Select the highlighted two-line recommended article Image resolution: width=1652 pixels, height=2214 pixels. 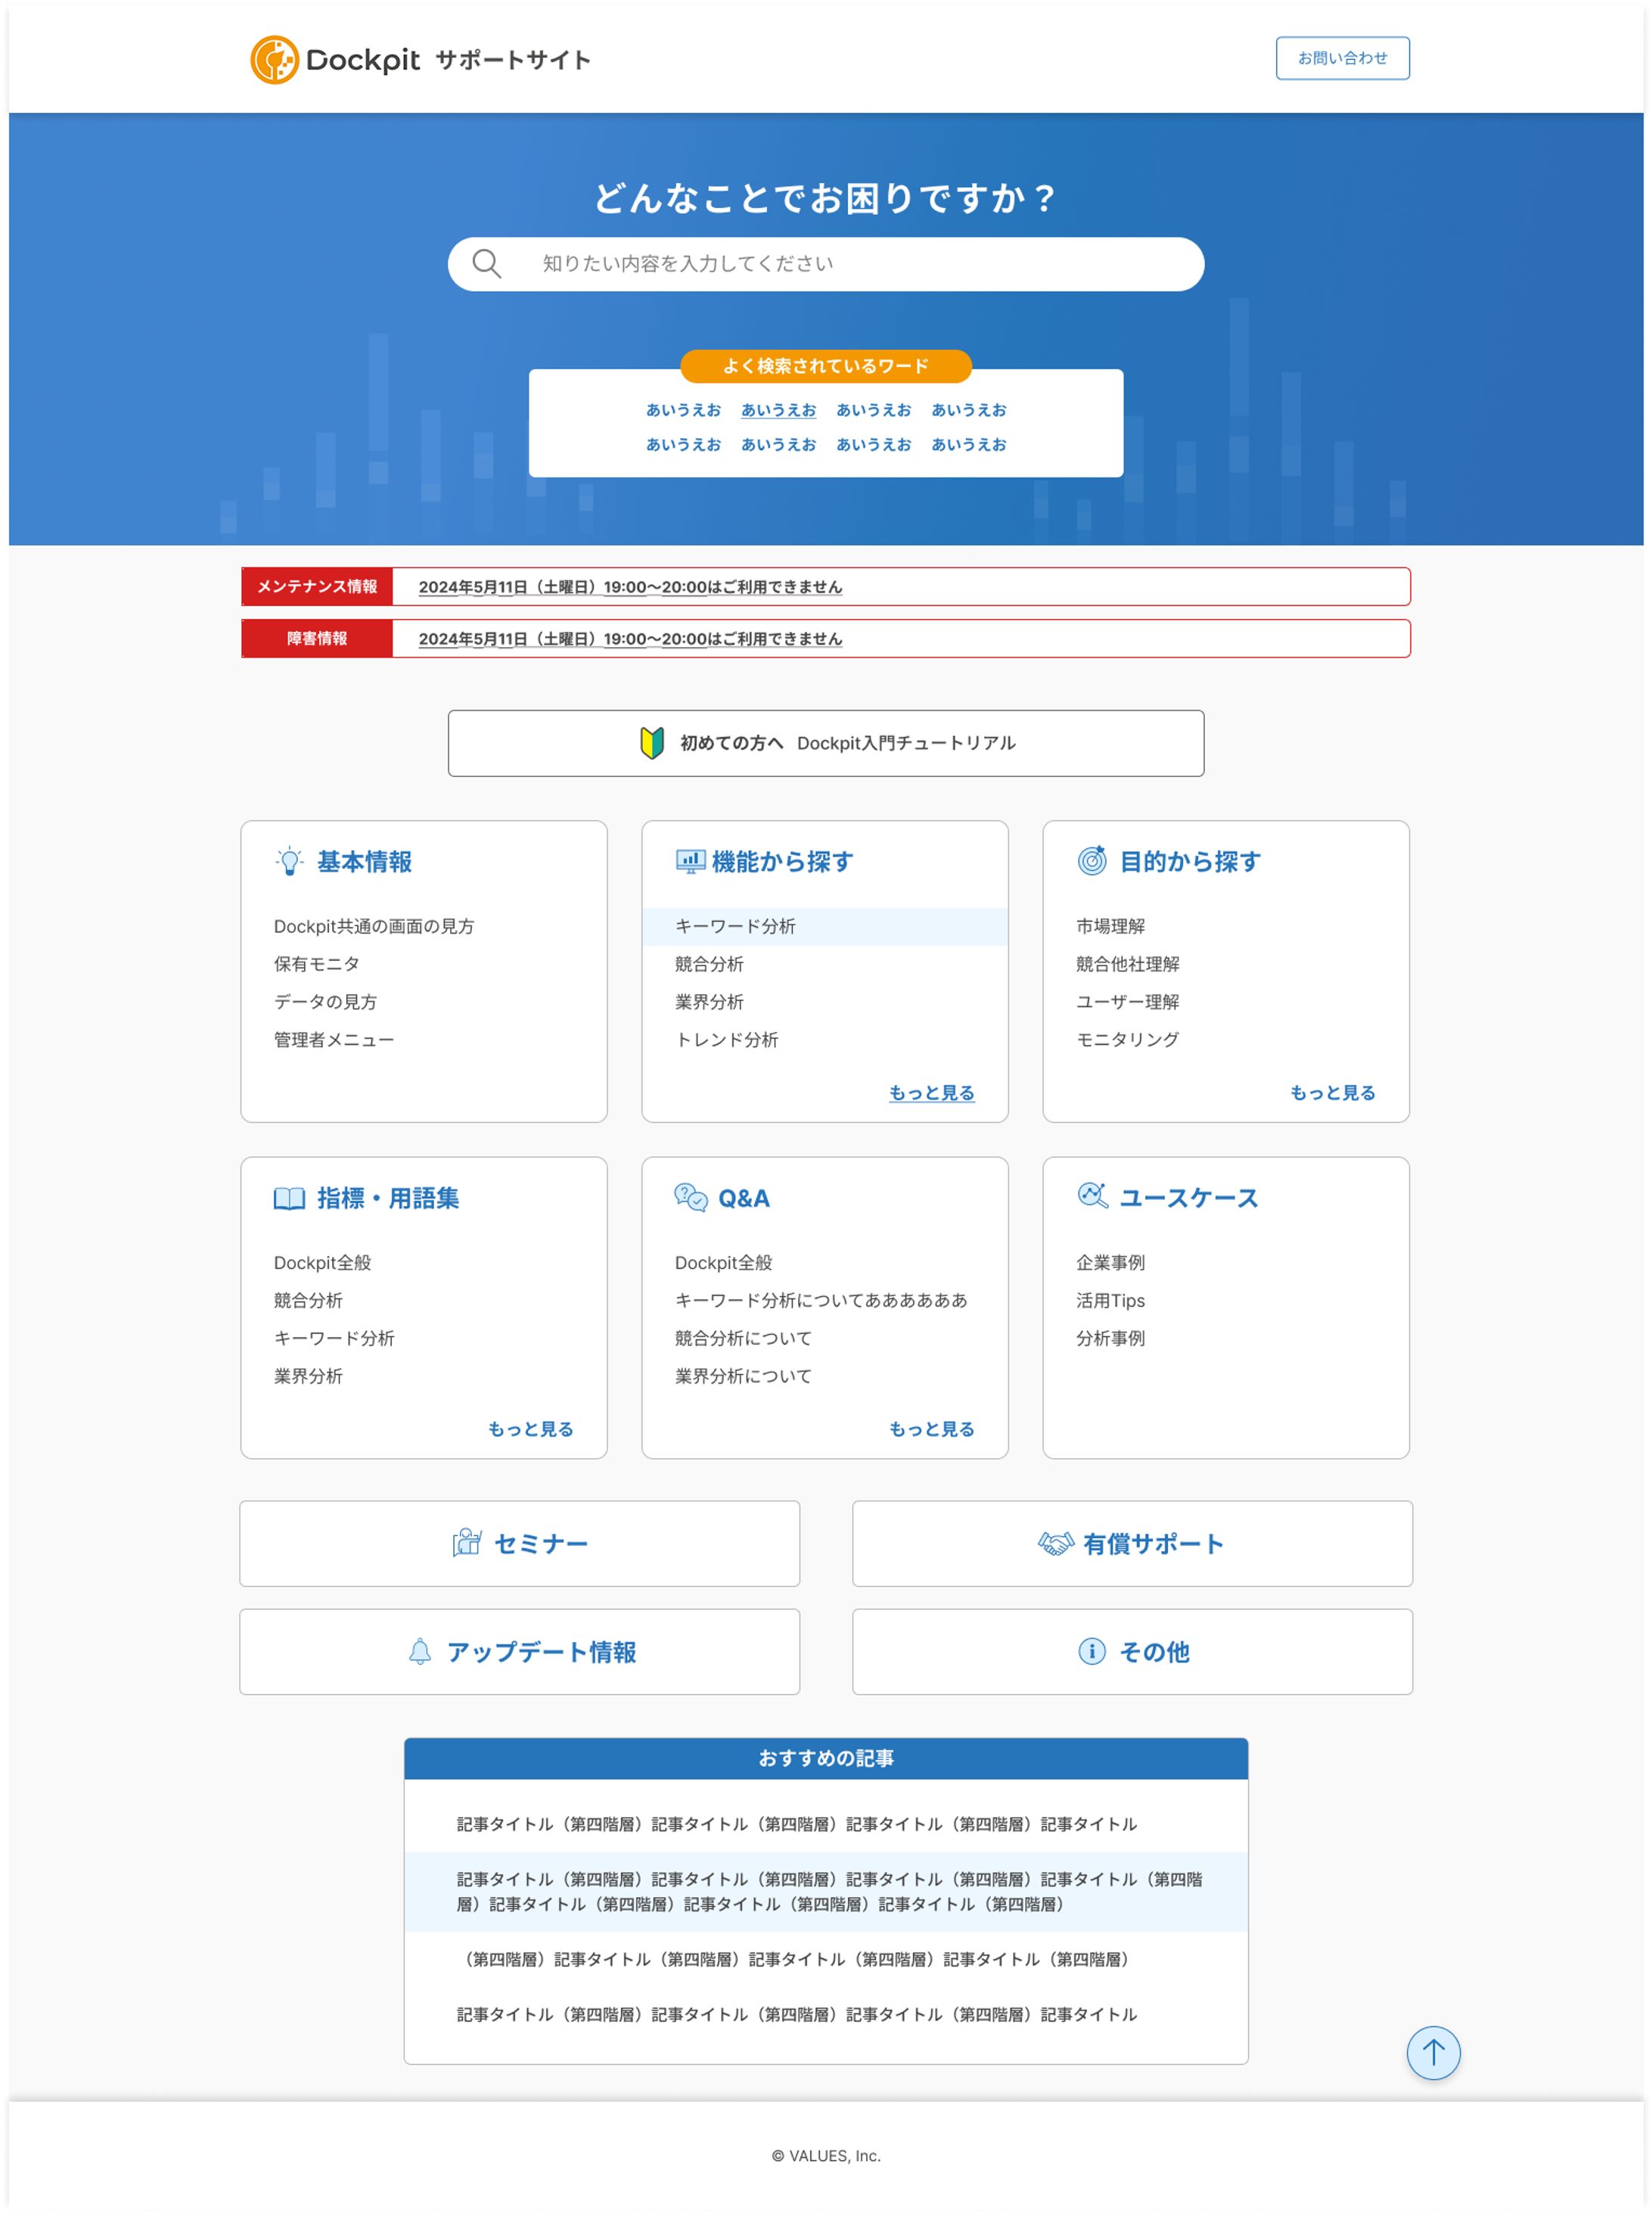[826, 1892]
